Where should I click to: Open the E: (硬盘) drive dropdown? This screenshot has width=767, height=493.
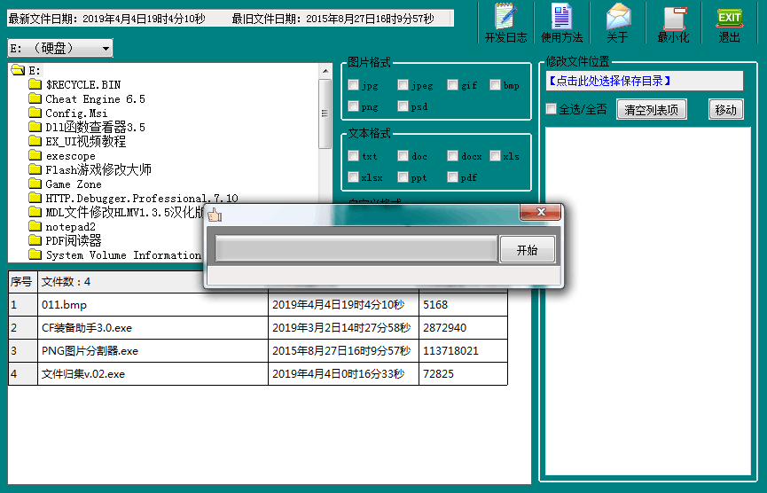[x=60, y=48]
